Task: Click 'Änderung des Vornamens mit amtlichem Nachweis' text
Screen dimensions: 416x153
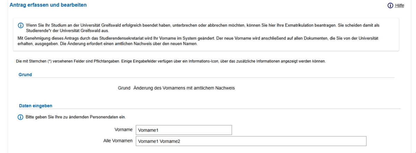Action: point(184,88)
